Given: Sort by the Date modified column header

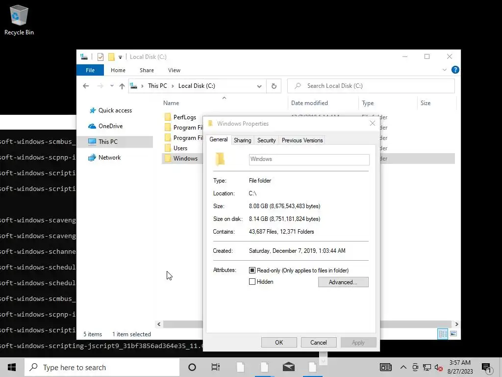Looking at the screenshot, I should (309, 103).
